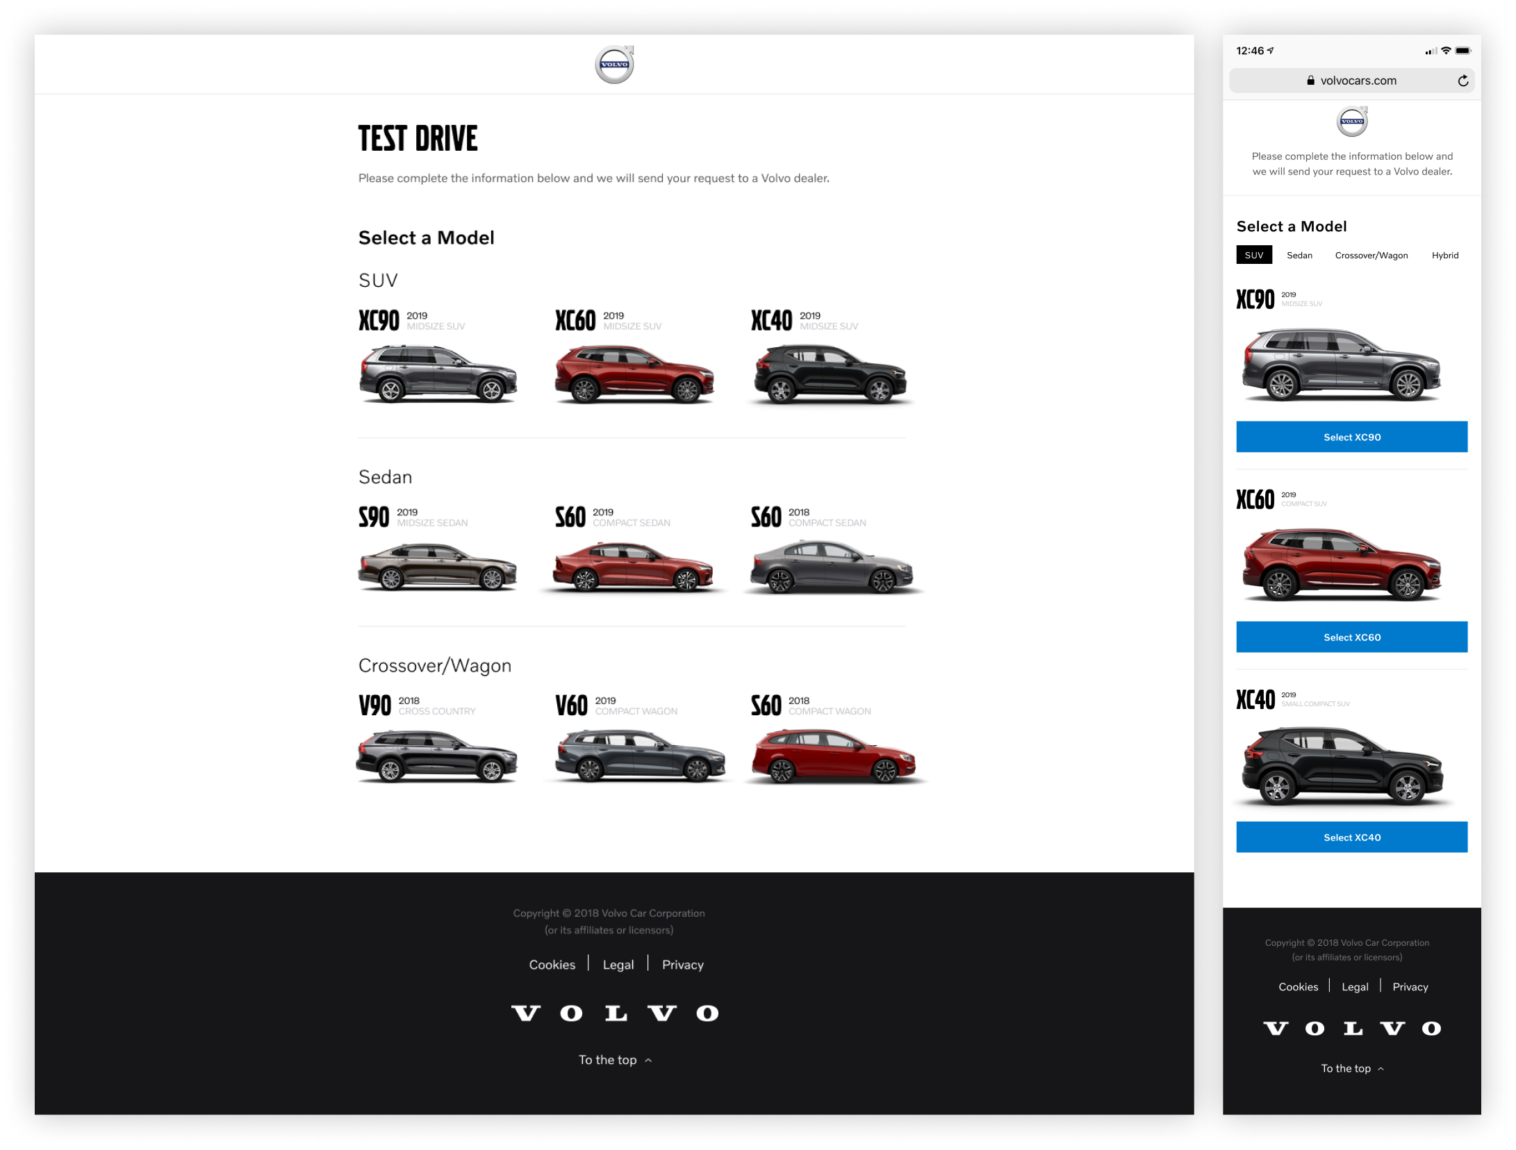Open the Privacy link in mobile footer
This screenshot has width=1516, height=1150.
pos(1410,987)
